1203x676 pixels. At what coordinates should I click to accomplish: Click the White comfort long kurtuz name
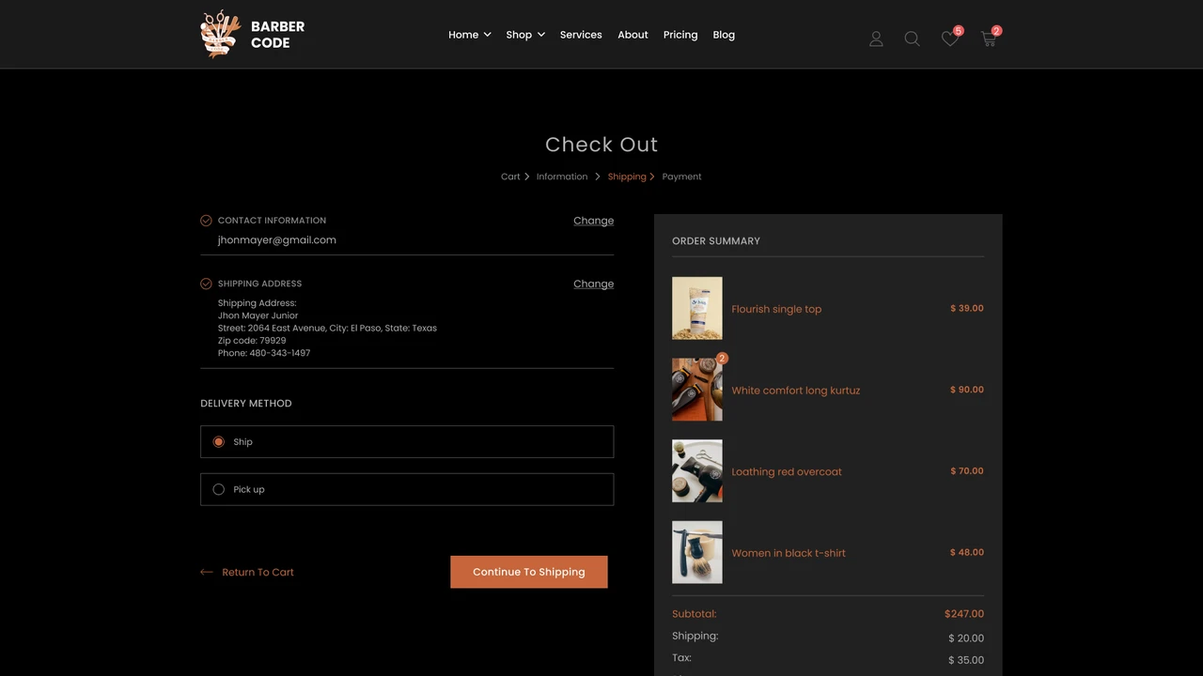coord(796,391)
